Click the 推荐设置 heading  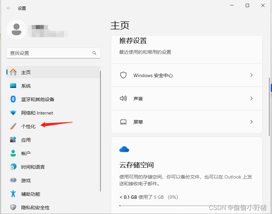[x=133, y=41]
